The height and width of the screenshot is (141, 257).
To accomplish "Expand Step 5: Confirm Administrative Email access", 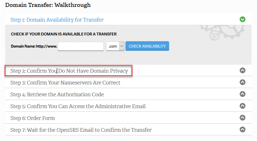I will pyautogui.click(x=78, y=106).
